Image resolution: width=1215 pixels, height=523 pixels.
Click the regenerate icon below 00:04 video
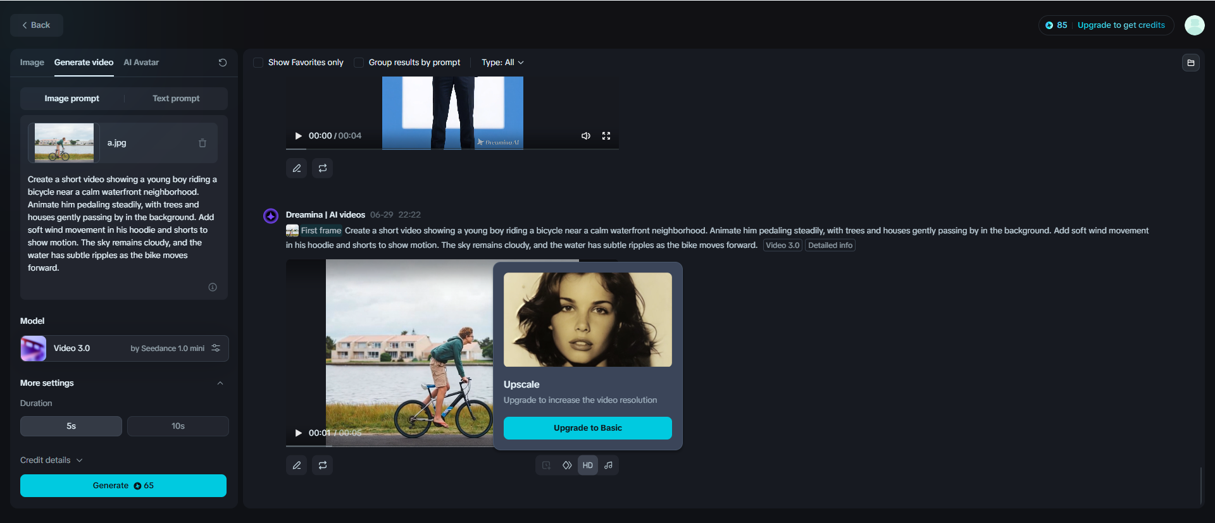click(x=323, y=168)
